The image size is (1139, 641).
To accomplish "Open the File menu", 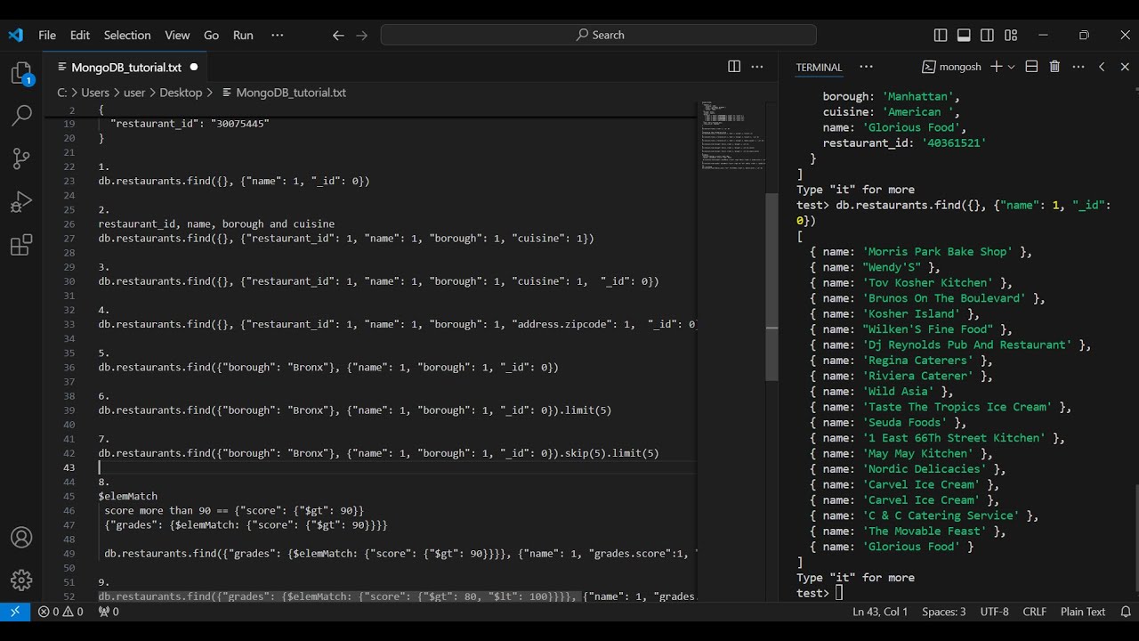I will pyautogui.click(x=47, y=35).
